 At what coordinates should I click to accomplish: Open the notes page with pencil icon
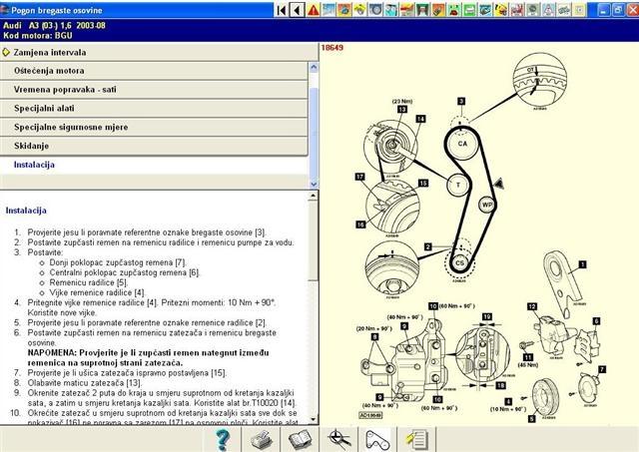[x=417, y=439]
